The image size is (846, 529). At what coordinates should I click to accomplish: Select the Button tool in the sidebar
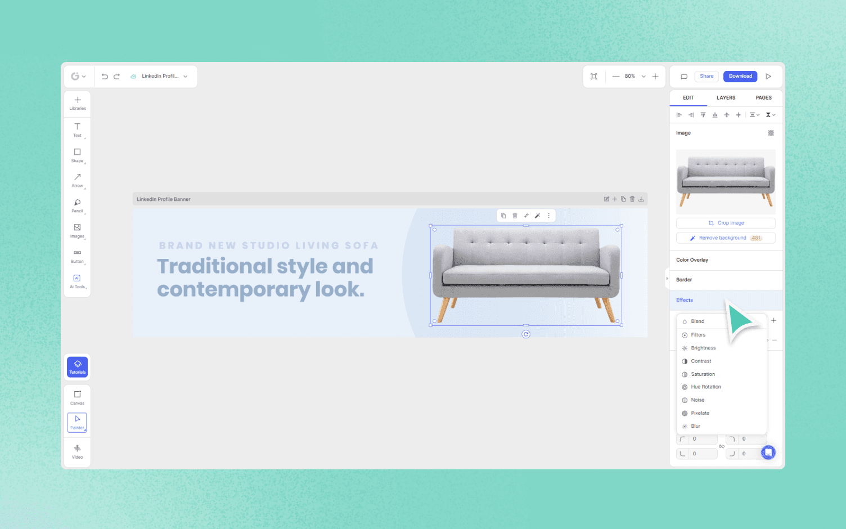point(78,256)
